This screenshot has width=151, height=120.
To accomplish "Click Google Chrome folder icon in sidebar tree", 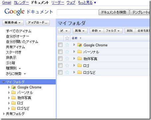I will click(14, 87).
